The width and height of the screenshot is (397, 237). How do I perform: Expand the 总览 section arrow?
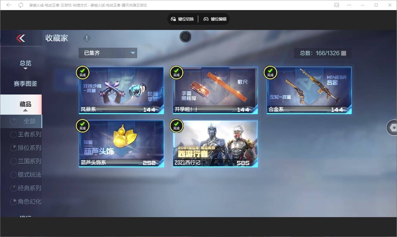(x=25, y=68)
